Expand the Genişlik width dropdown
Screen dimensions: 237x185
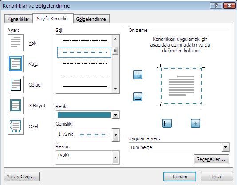coord(116,135)
